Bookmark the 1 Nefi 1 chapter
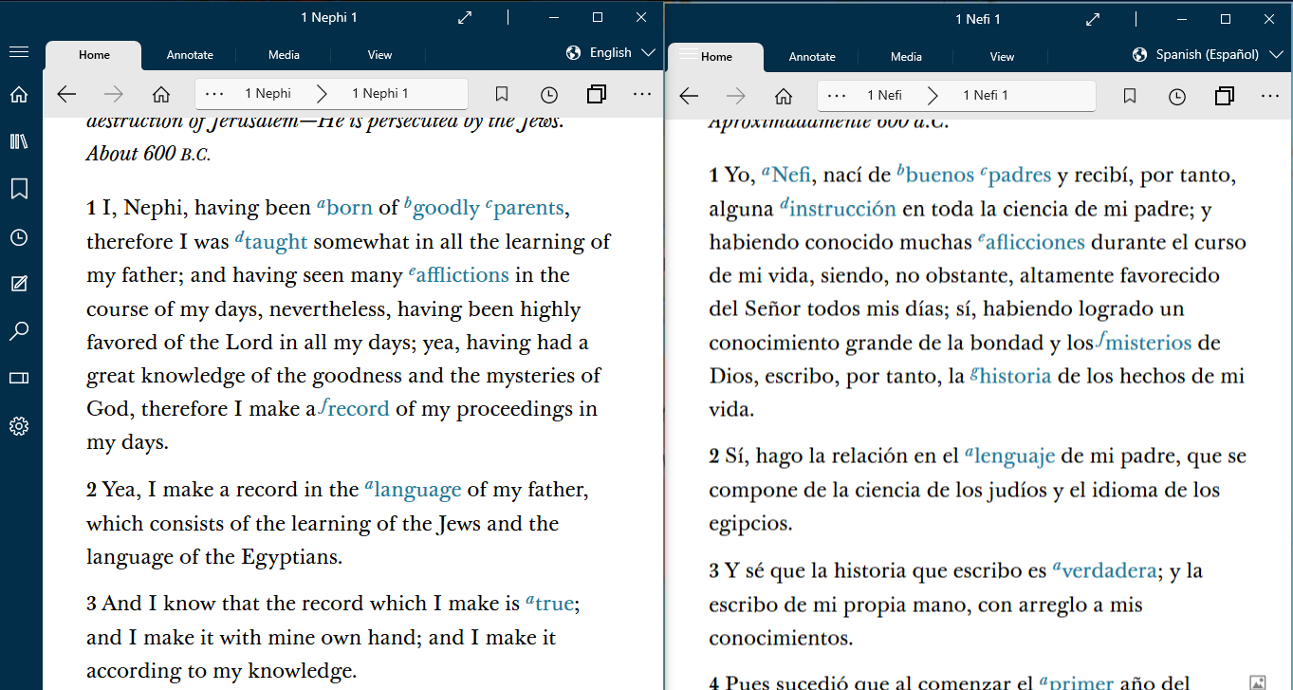This screenshot has width=1293, height=690. pyautogui.click(x=1130, y=96)
